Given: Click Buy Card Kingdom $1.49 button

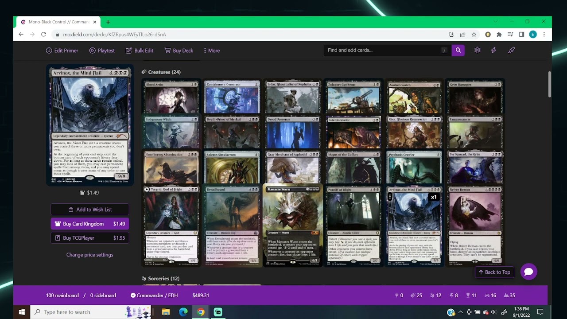Looking at the screenshot, I should click(x=90, y=224).
